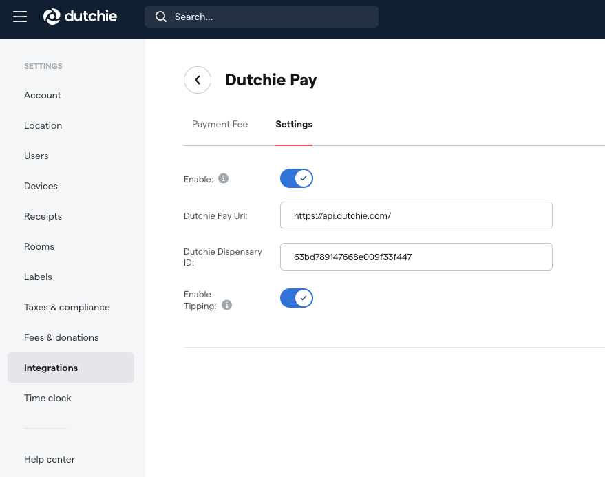The width and height of the screenshot is (605, 477).
Task: Open the hamburger navigation menu
Action: (20, 17)
